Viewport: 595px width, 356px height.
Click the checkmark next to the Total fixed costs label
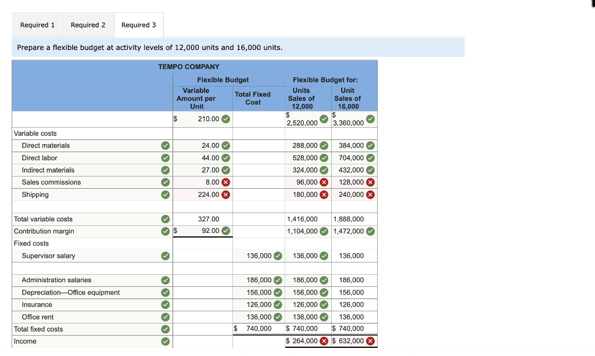pos(166,329)
